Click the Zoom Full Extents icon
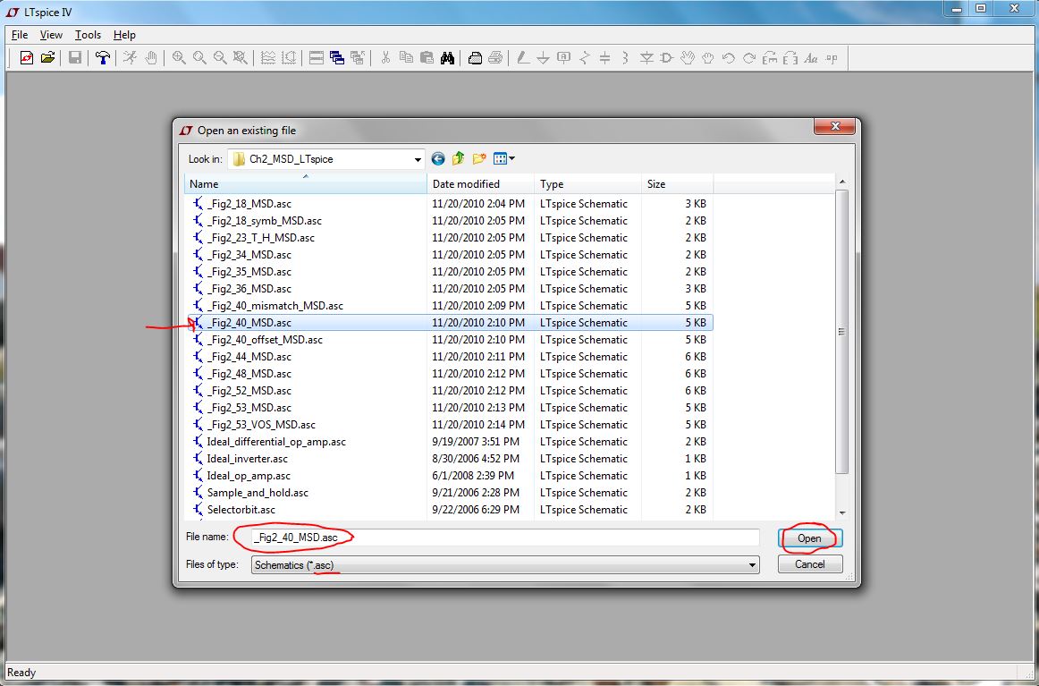 pyautogui.click(x=241, y=58)
